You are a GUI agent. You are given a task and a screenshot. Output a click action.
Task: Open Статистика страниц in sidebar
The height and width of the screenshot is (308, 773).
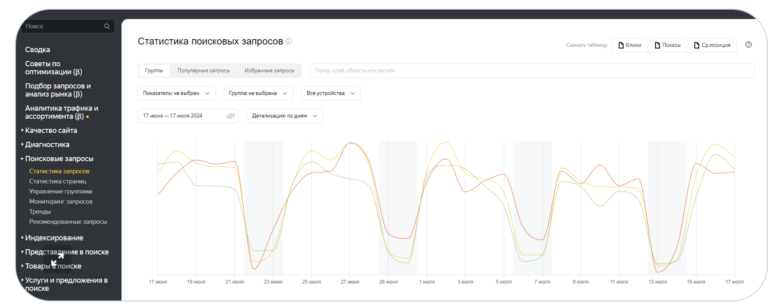tap(58, 181)
